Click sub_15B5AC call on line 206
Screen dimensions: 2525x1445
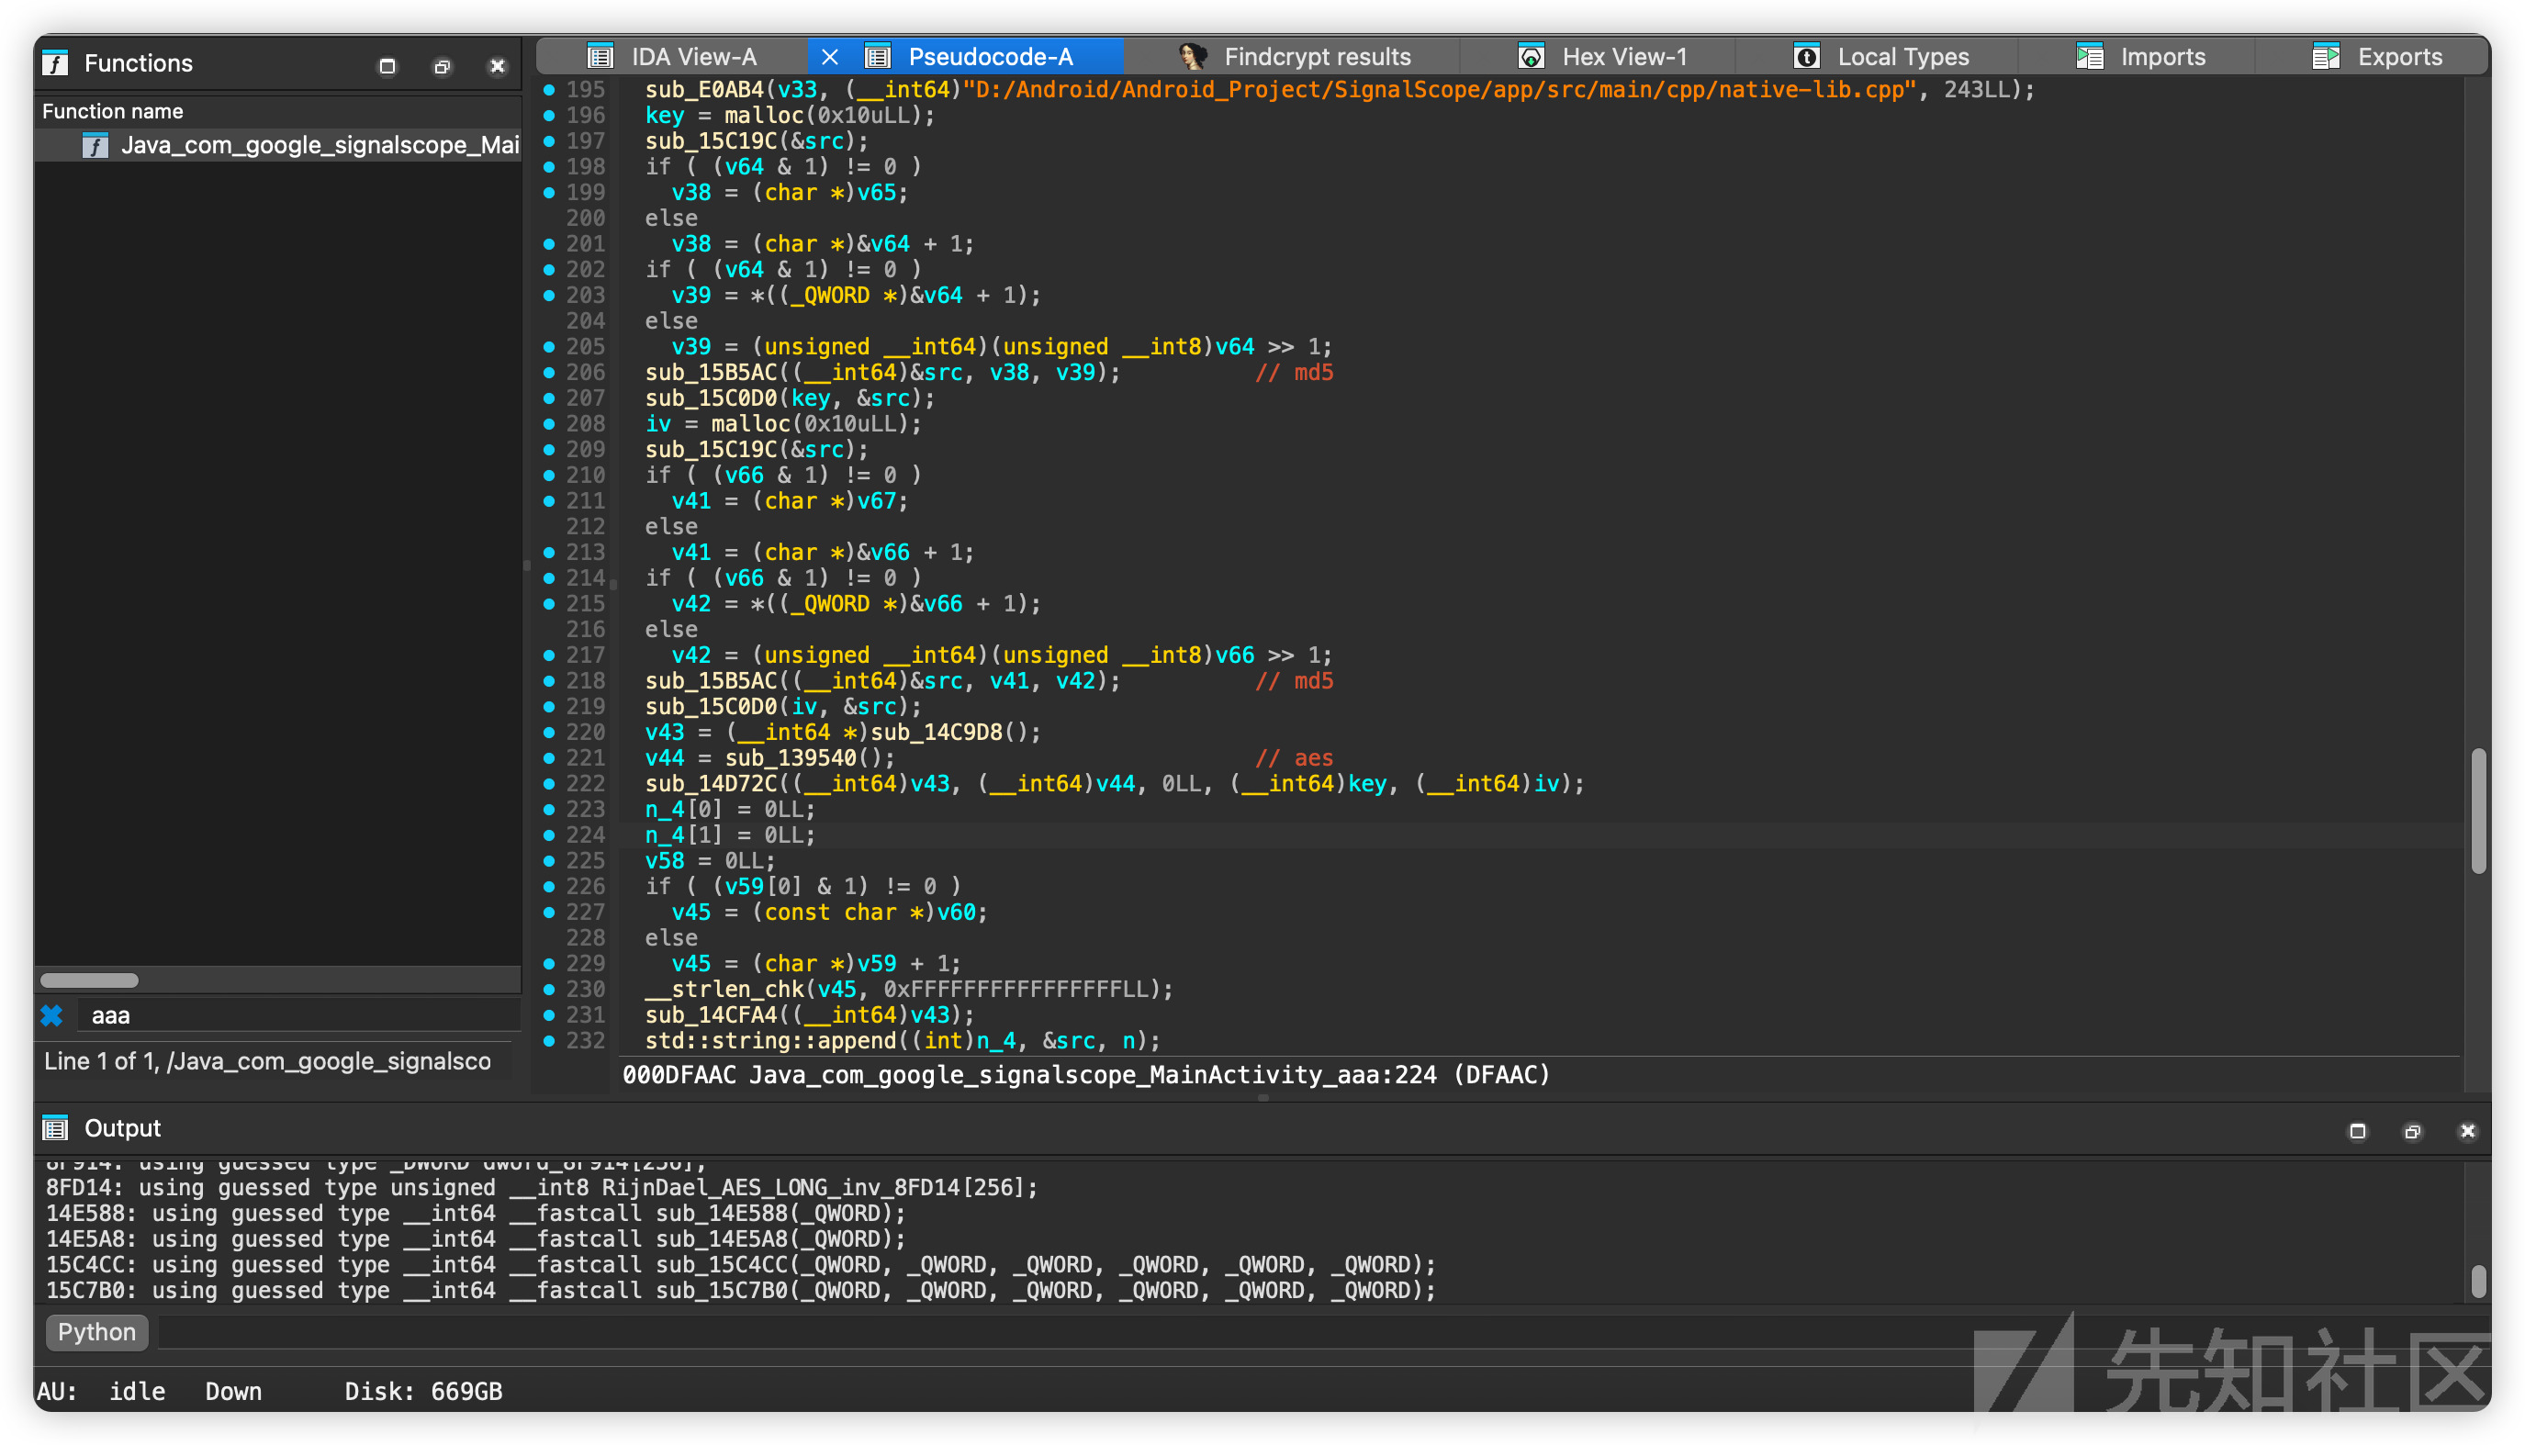[x=711, y=372]
